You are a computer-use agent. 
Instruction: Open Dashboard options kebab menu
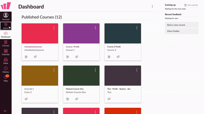tap(152, 6)
